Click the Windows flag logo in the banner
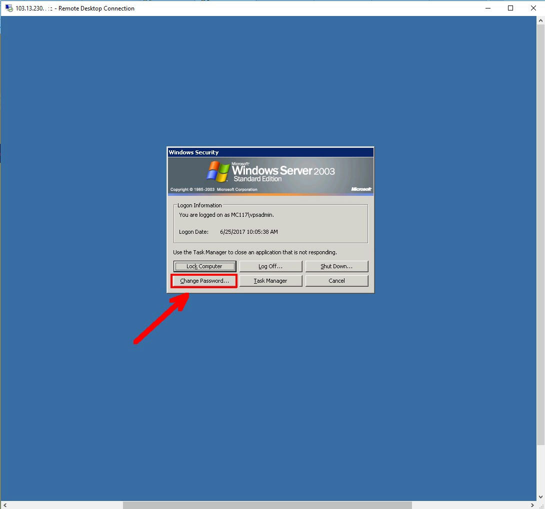 [217, 171]
